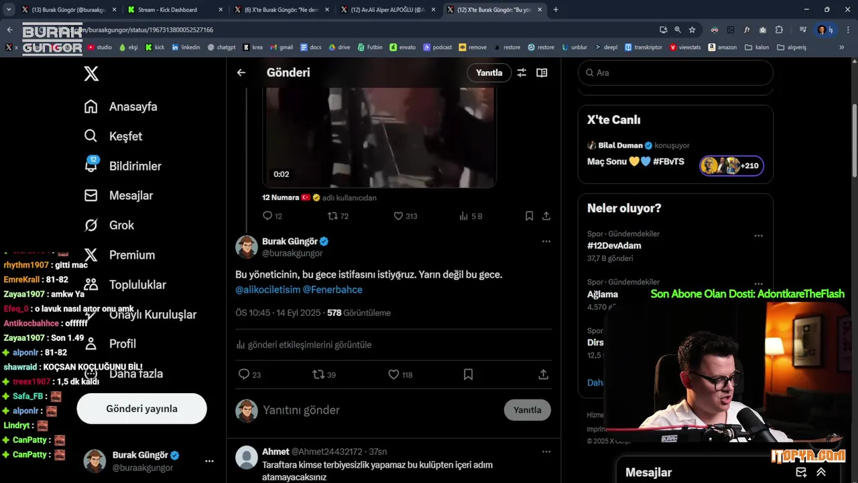This screenshot has height=483, width=858.
Task: Expand Mesajlar drawer double chevron
Action: coord(821,472)
